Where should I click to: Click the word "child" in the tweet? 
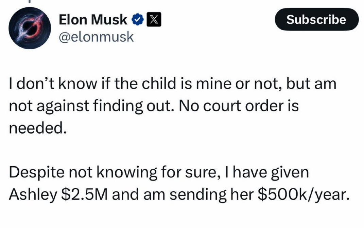(x=159, y=83)
